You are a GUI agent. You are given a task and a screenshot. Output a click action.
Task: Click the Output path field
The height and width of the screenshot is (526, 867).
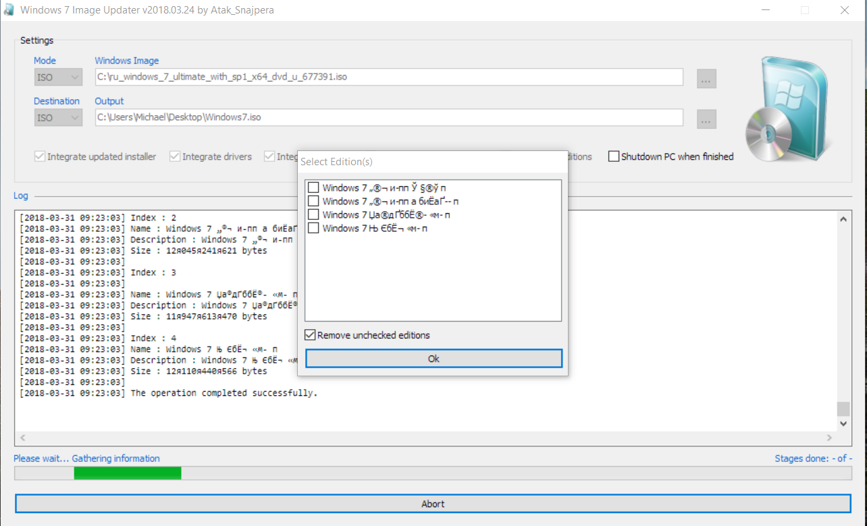coord(389,117)
